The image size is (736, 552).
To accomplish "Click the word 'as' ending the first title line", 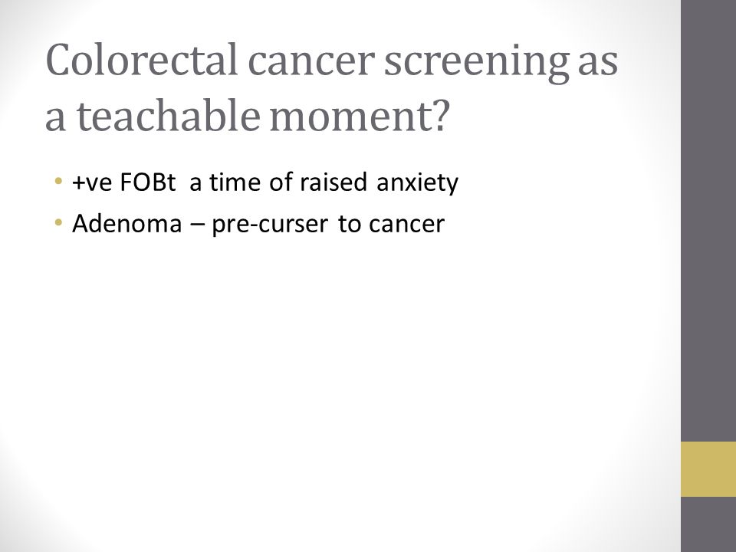I will coord(597,64).
